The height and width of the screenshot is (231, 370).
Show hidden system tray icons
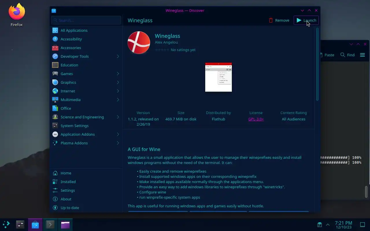[328, 224]
